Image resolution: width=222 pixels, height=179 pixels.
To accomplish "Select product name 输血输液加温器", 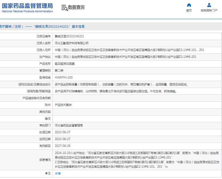I will pos(65,64).
